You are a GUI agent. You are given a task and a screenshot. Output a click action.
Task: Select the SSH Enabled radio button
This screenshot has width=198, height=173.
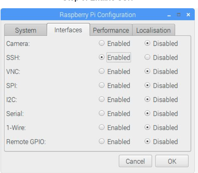click(x=102, y=58)
